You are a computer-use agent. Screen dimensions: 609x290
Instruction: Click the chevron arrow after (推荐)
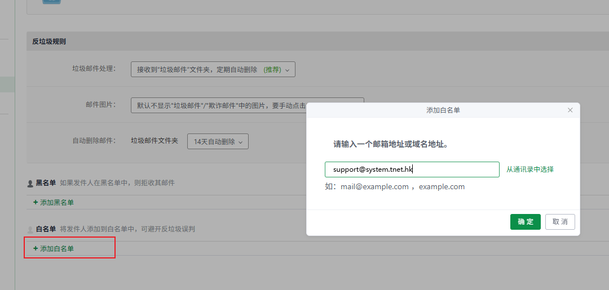coord(288,70)
